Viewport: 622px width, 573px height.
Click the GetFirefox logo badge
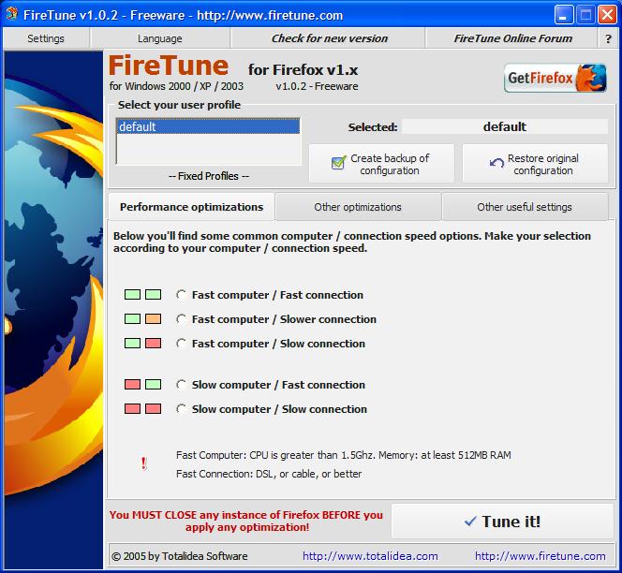555,78
